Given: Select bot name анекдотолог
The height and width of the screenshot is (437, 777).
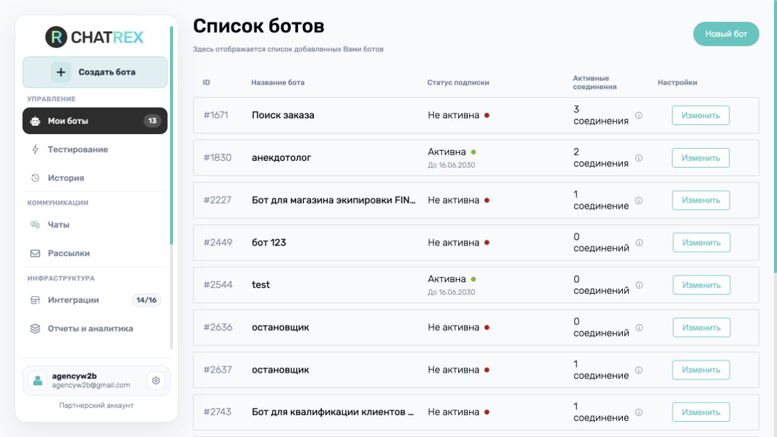Looking at the screenshot, I should (x=282, y=158).
